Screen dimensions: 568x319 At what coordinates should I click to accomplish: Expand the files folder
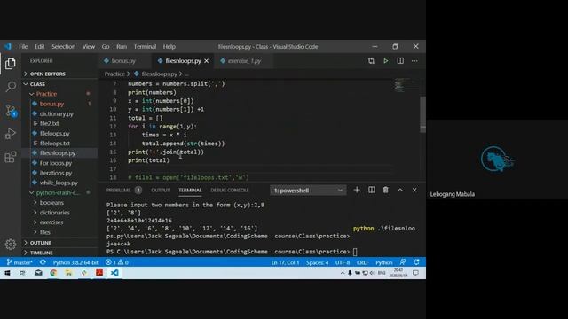[59, 232]
